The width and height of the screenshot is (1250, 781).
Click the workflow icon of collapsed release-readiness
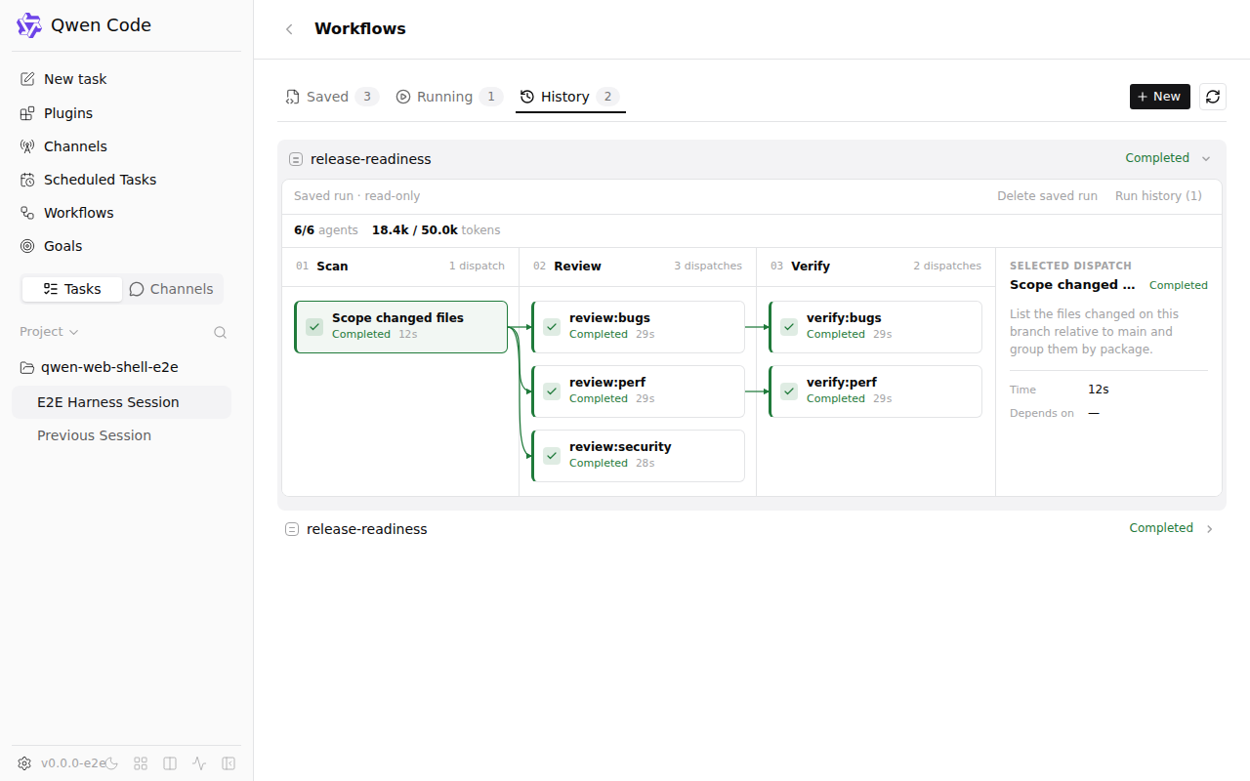[292, 529]
